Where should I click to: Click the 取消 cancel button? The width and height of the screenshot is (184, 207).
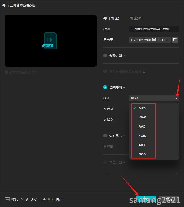169,199
